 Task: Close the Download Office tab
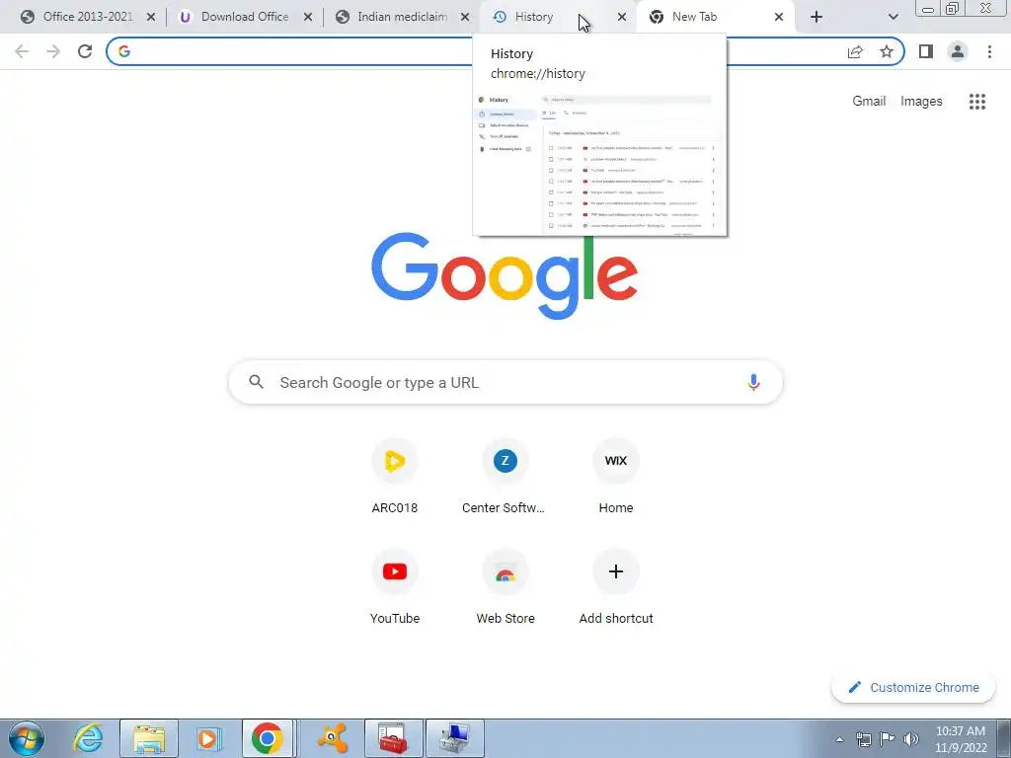point(308,17)
